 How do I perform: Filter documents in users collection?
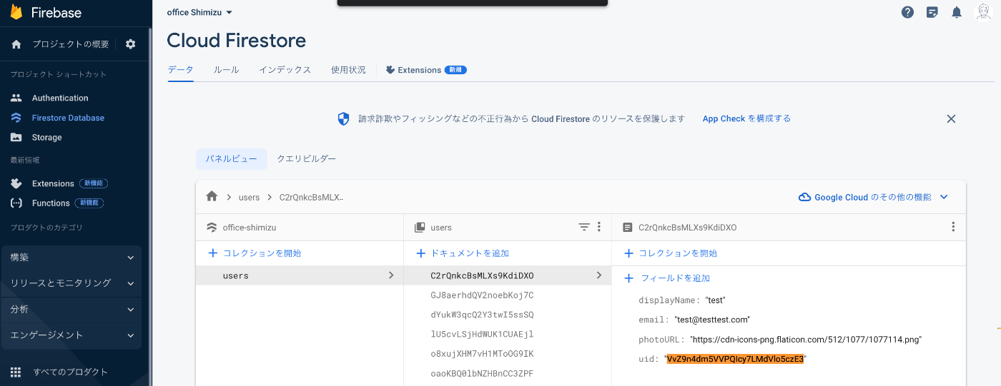pyautogui.click(x=584, y=227)
